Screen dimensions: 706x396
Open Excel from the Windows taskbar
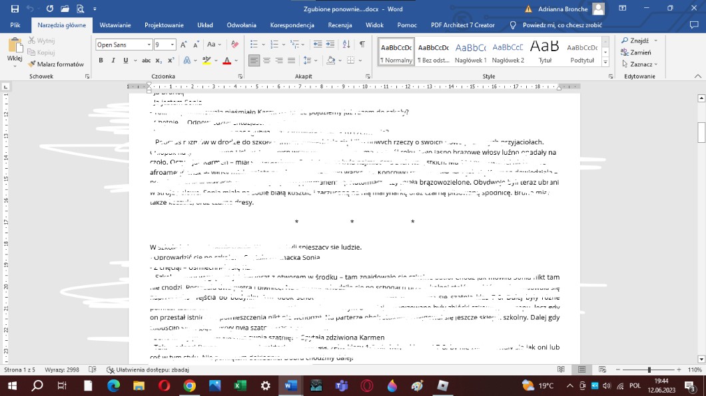[240, 385]
